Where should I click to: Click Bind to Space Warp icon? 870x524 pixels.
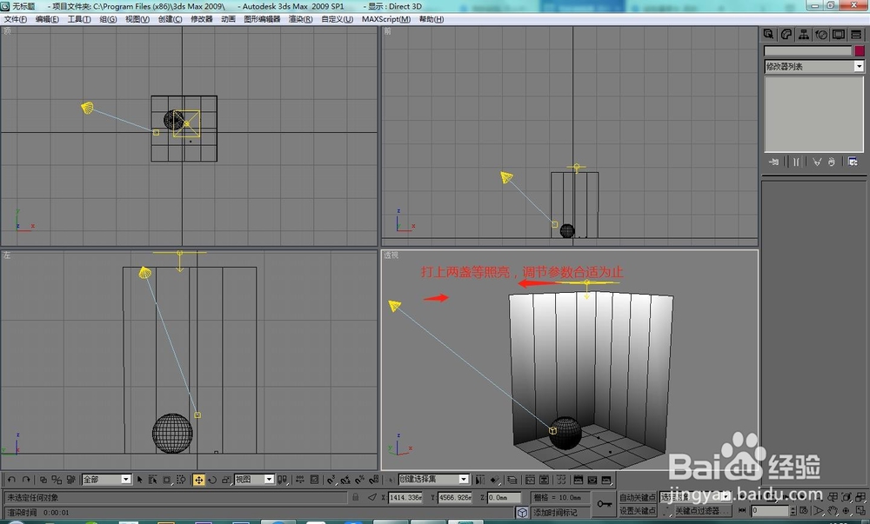pyautogui.click(x=71, y=480)
